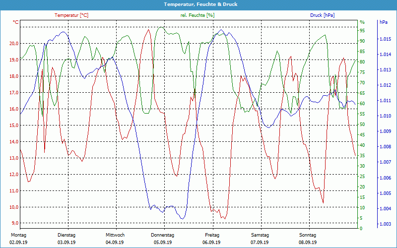Click the 'Mittwoch' day label

tap(115, 235)
